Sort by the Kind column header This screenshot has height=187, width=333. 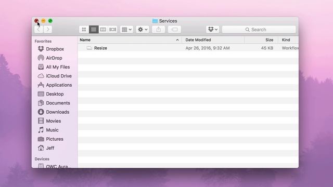288,40
